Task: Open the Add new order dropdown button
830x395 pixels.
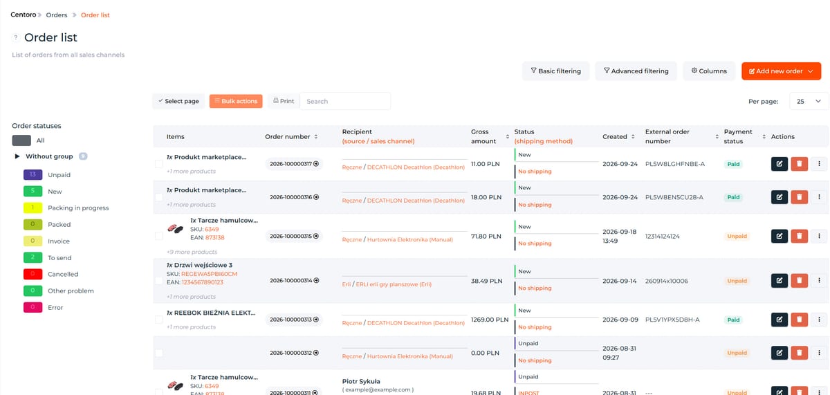Action: coord(781,71)
